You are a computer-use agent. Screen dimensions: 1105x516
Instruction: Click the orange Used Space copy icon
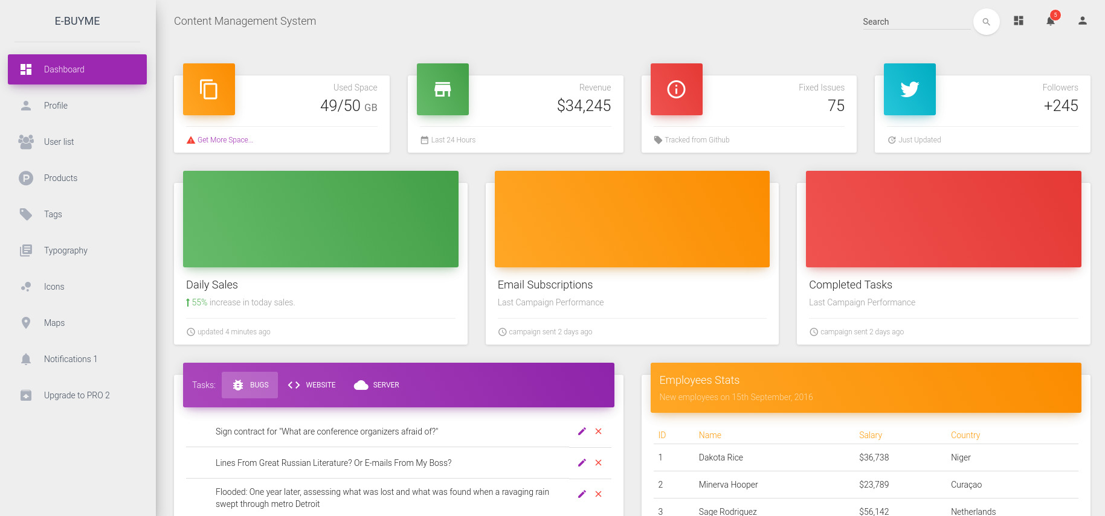click(x=209, y=89)
